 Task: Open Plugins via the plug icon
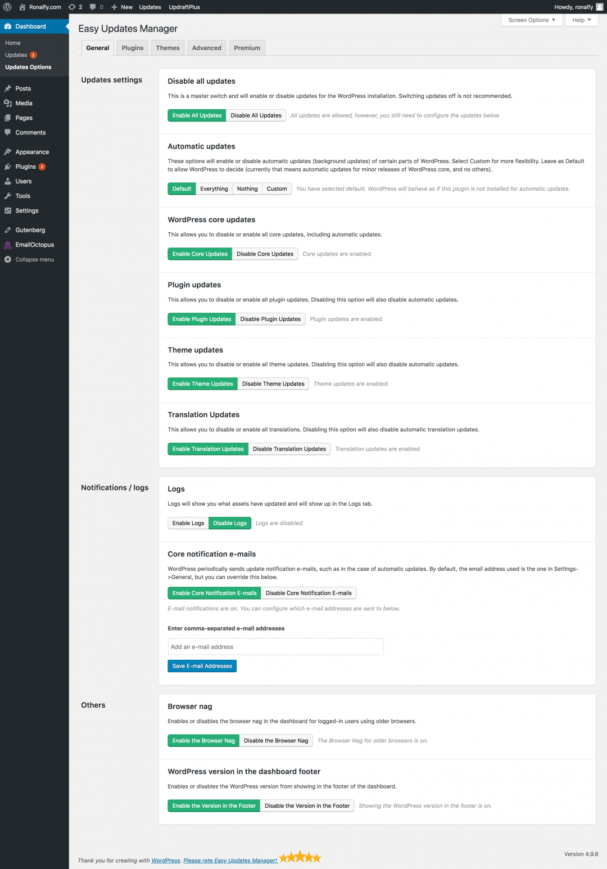click(9, 166)
